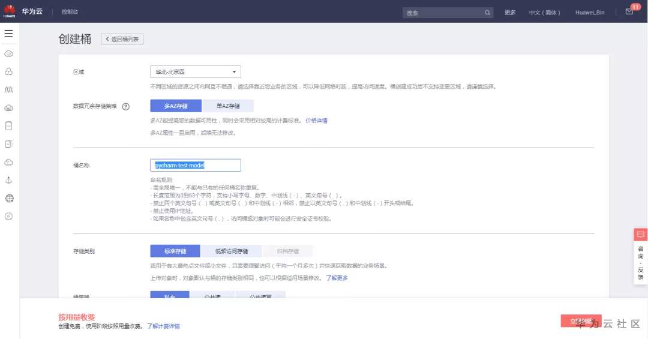Open the single document storage icon in the sidebar
648x339 pixels.
tap(8, 125)
